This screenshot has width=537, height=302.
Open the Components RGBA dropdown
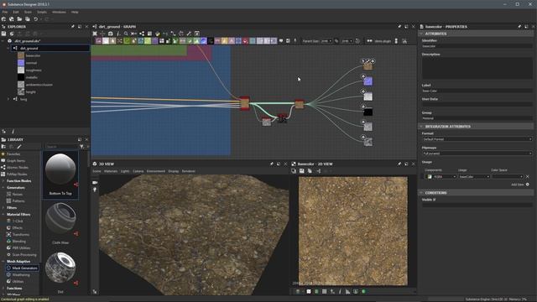coord(441,177)
